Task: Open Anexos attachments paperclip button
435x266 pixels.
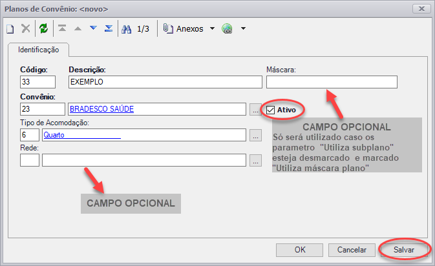Action: [x=183, y=28]
